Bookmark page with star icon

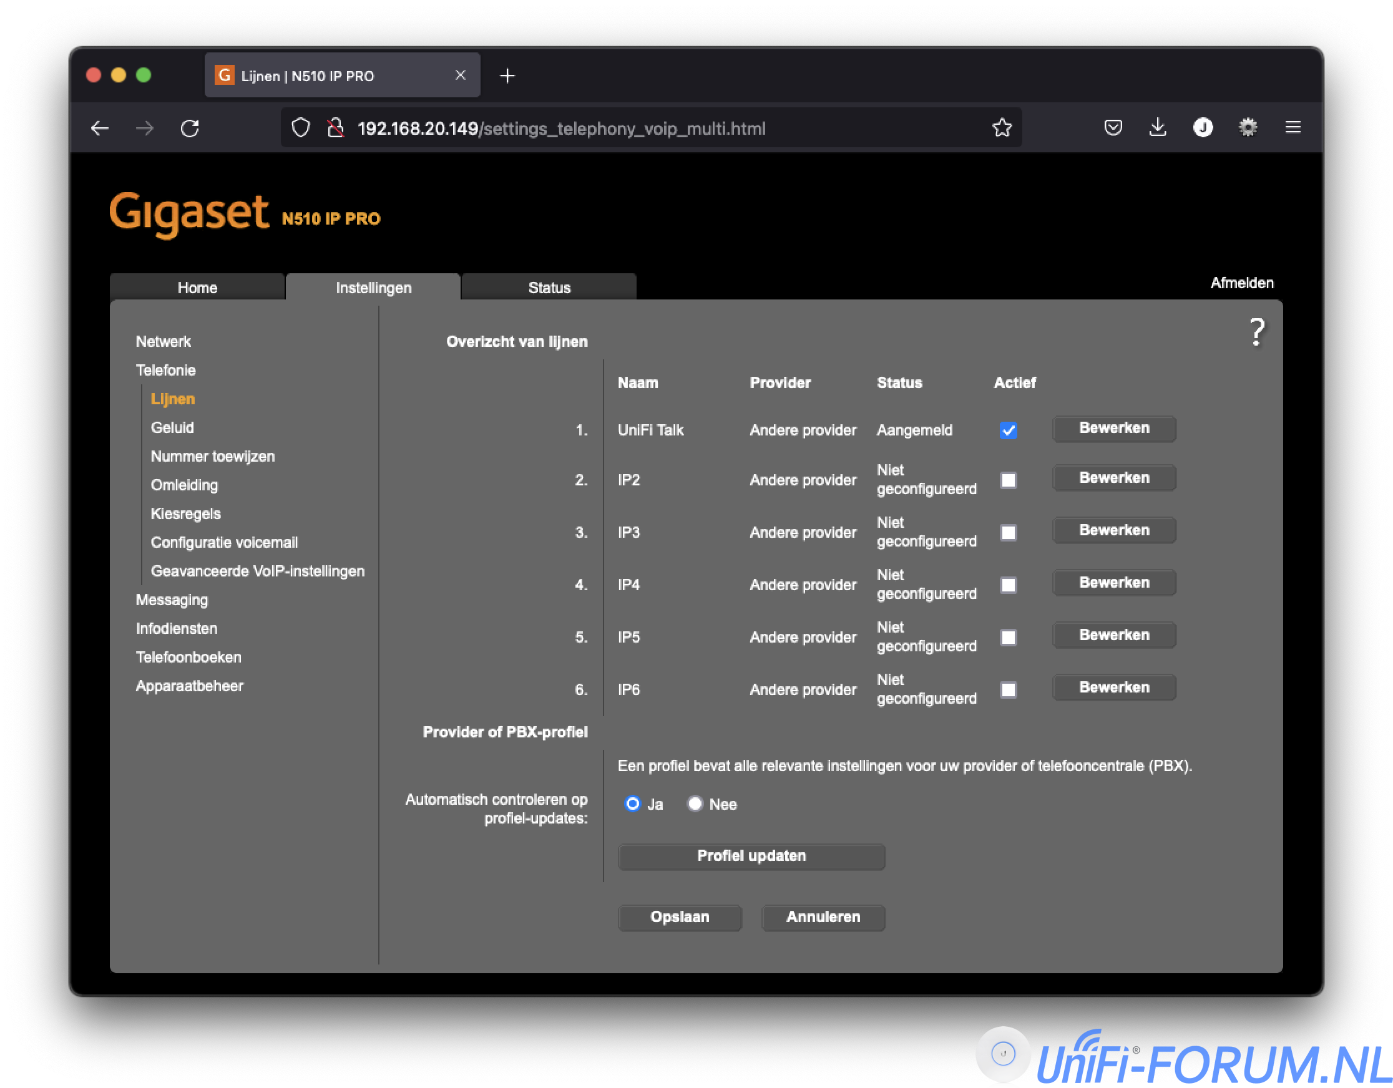(1002, 128)
